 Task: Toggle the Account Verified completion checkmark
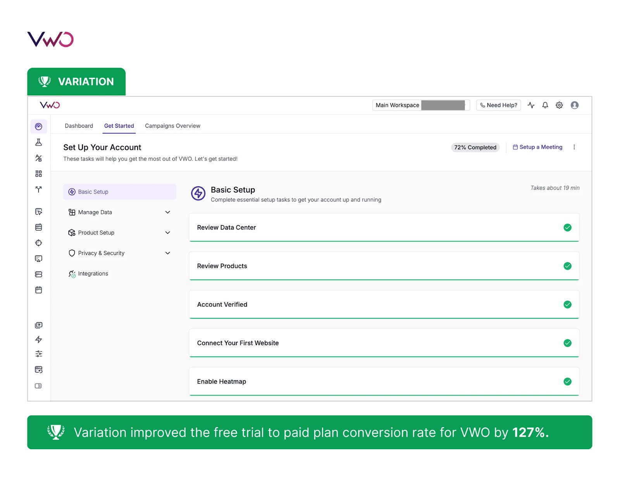567,305
